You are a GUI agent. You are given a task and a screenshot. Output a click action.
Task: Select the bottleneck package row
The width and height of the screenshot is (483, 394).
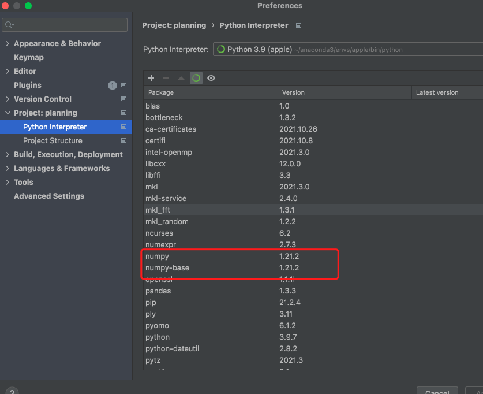click(x=313, y=117)
